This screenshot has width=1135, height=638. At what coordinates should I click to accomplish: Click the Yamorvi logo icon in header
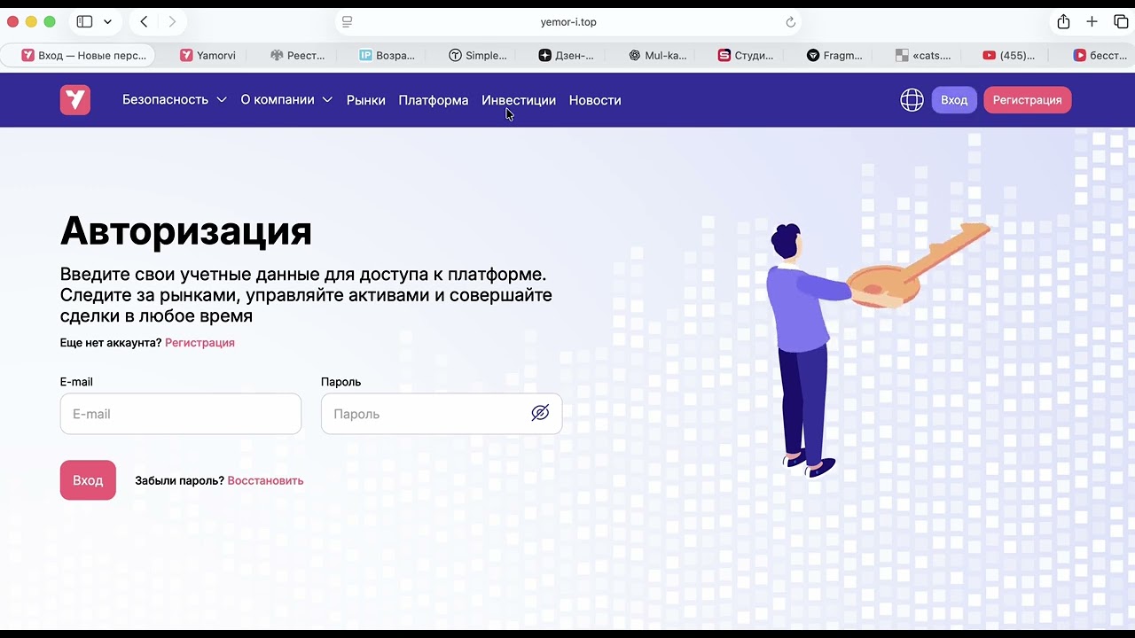75,100
